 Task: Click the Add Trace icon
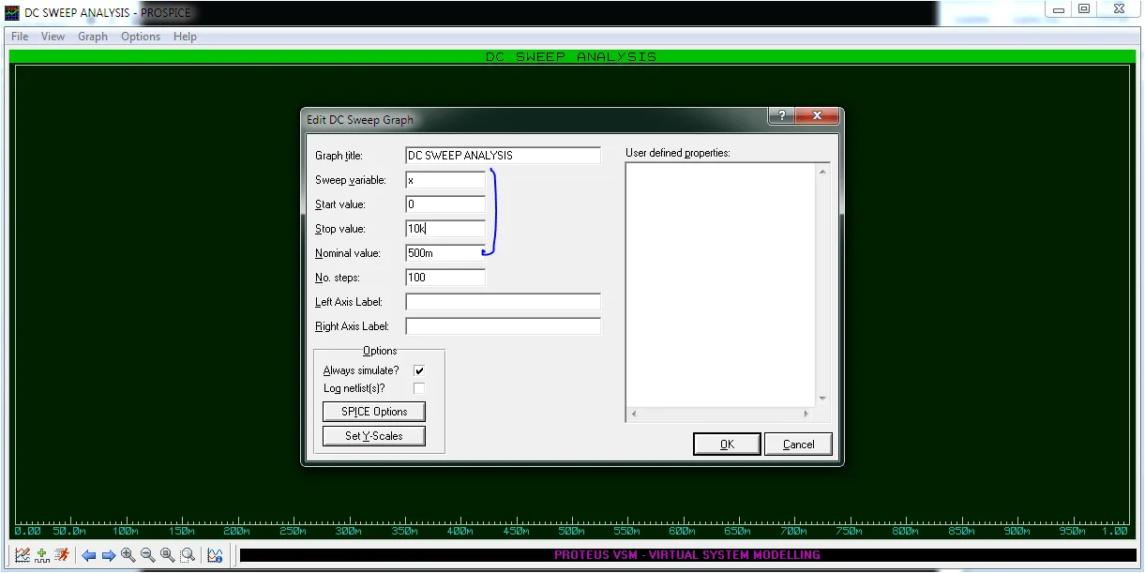tap(42, 555)
